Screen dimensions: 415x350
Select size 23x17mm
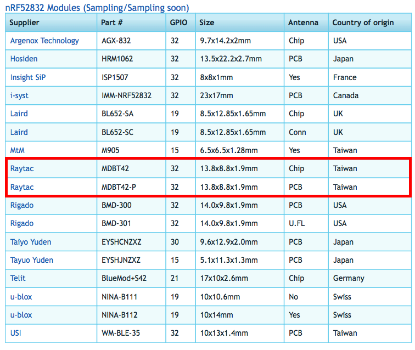(x=216, y=95)
